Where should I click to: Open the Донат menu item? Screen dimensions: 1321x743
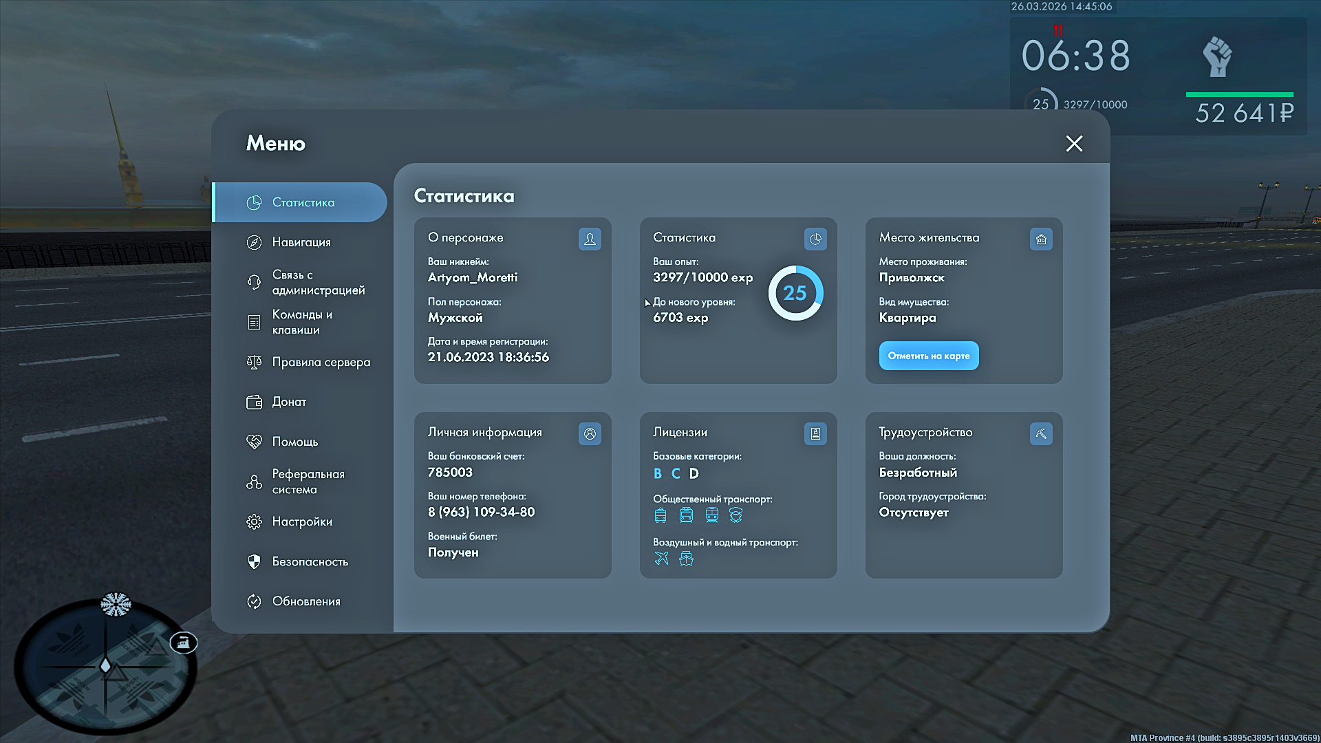coord(289,402)
